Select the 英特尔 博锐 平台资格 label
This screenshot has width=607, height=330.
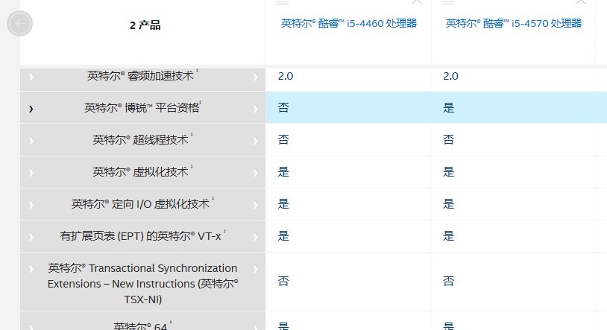[142, 107]
